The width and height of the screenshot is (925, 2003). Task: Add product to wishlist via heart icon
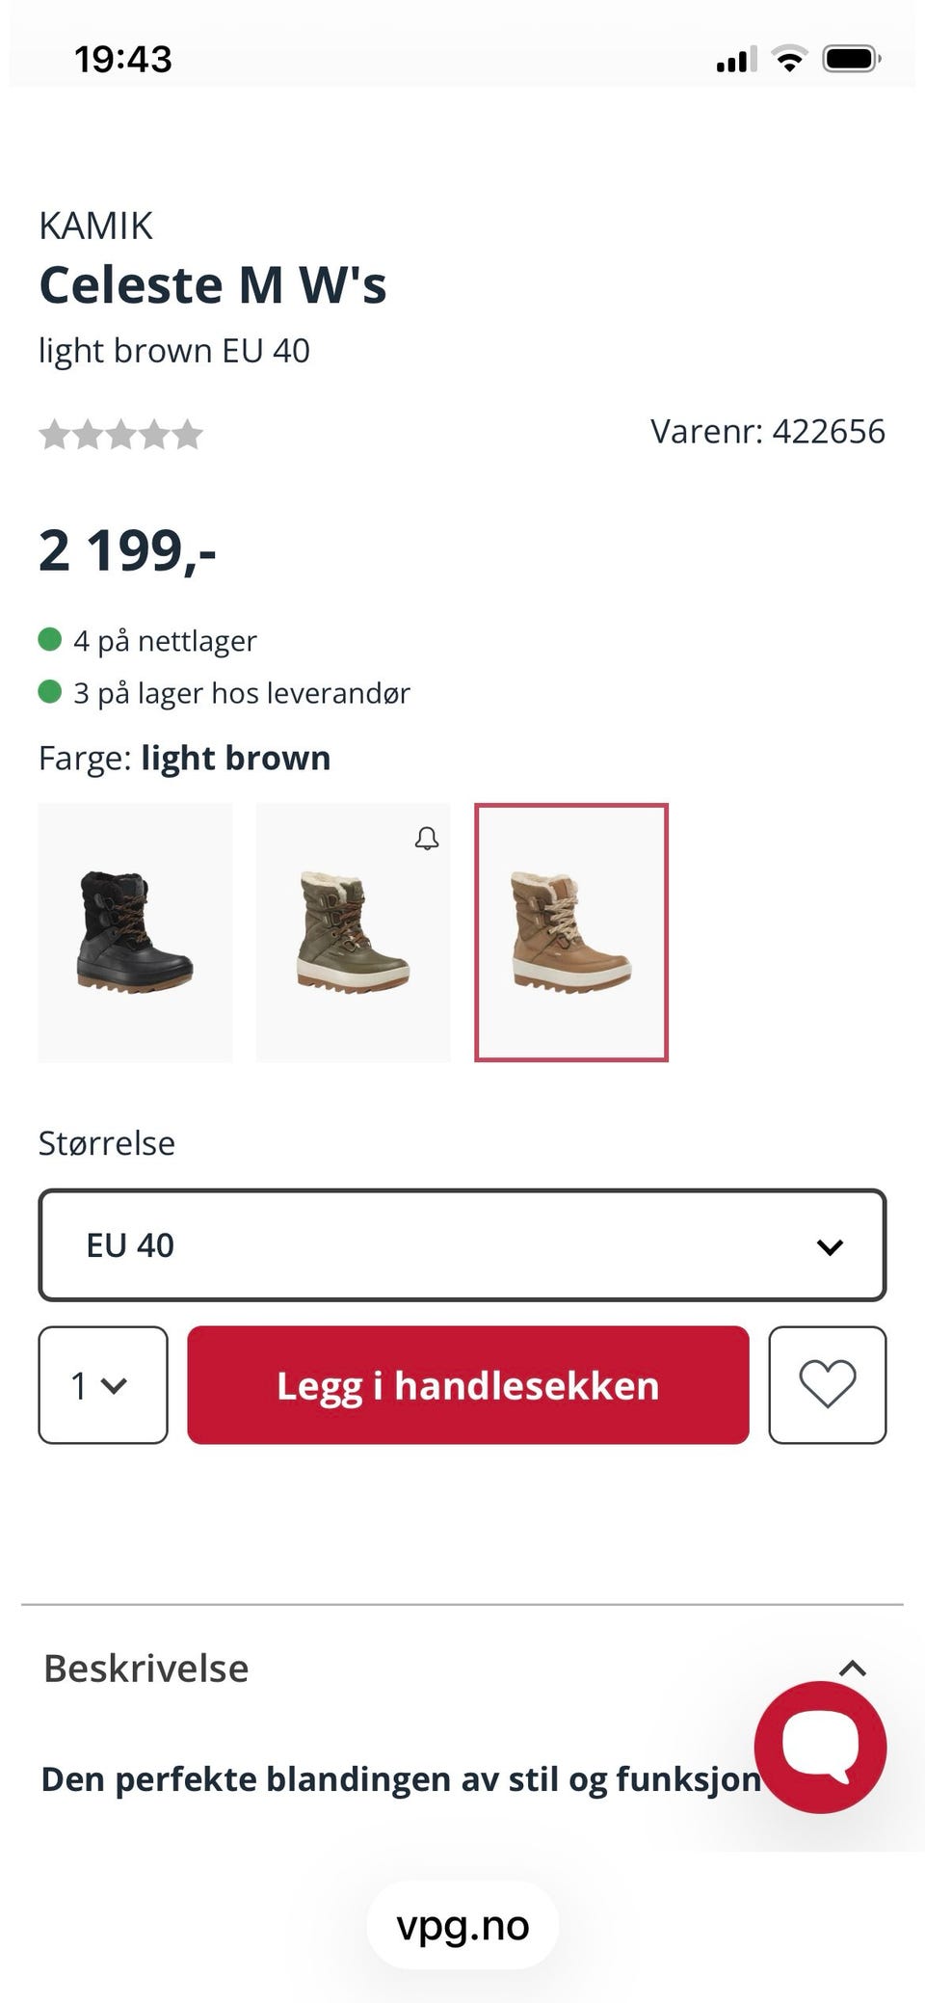point(828,1386)
